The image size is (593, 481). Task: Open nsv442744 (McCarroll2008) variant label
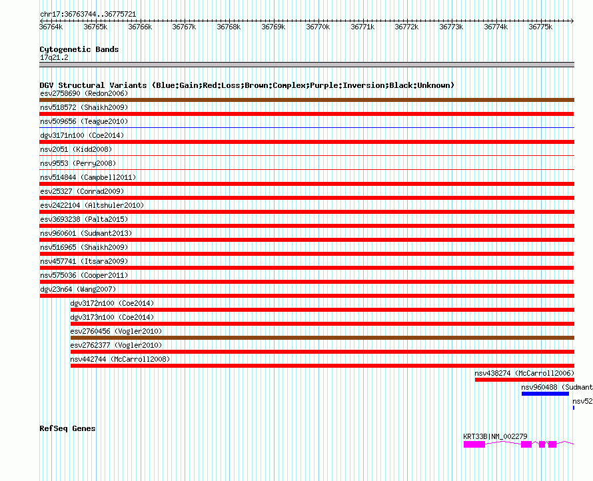point(120,359)
